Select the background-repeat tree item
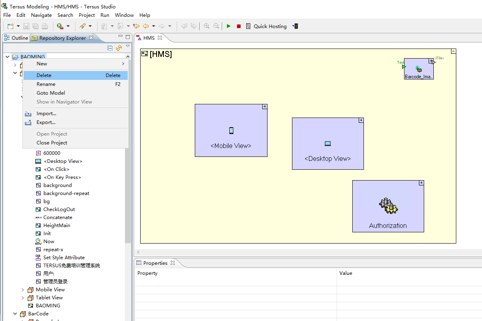Screen dimensions: 482x321 pyautogui.click(x=62, y=193)
